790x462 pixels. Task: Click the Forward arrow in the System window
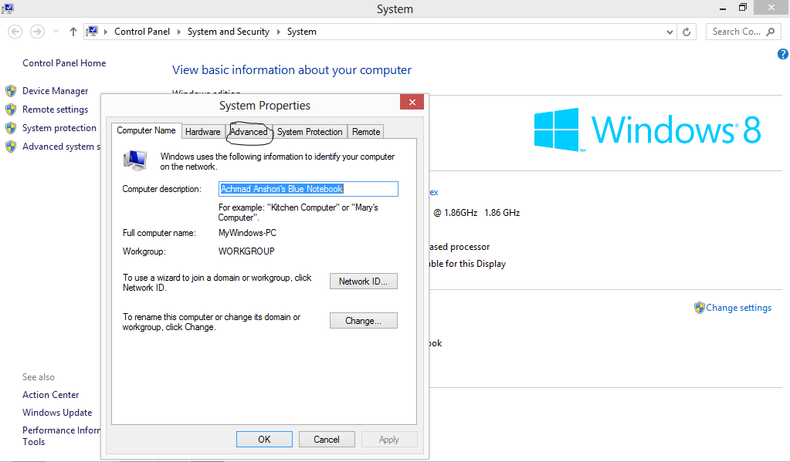pyautogui.click(x=37, y=32)
